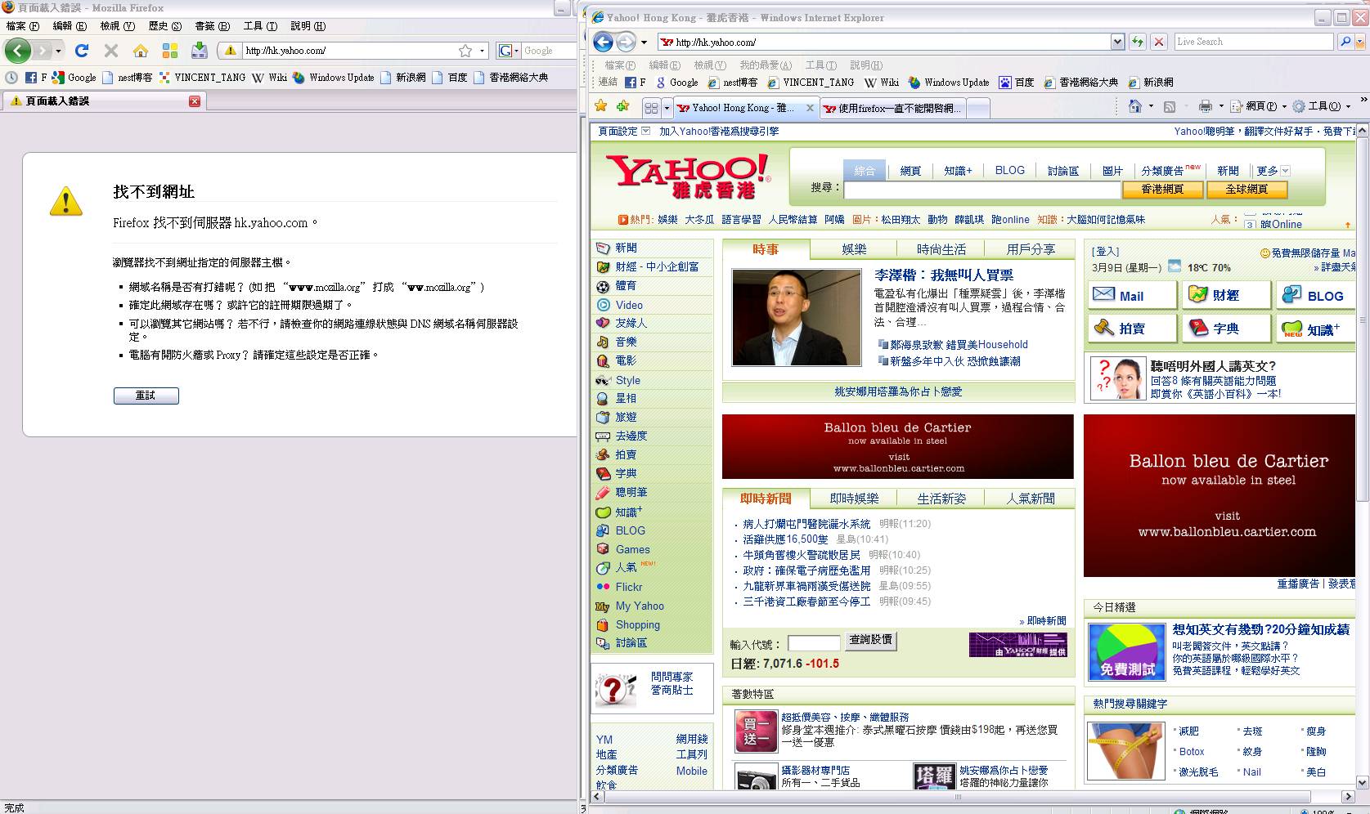The height and width of the screenshot is (814, 1370).
Task: Click the 重試 button on error page
Action: (146, 396)
